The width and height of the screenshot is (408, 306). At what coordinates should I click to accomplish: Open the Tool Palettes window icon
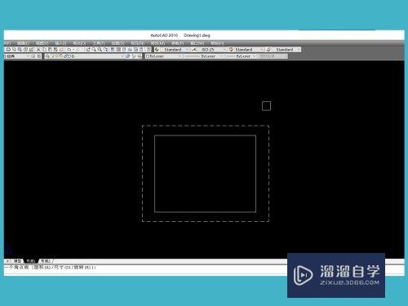123,50
